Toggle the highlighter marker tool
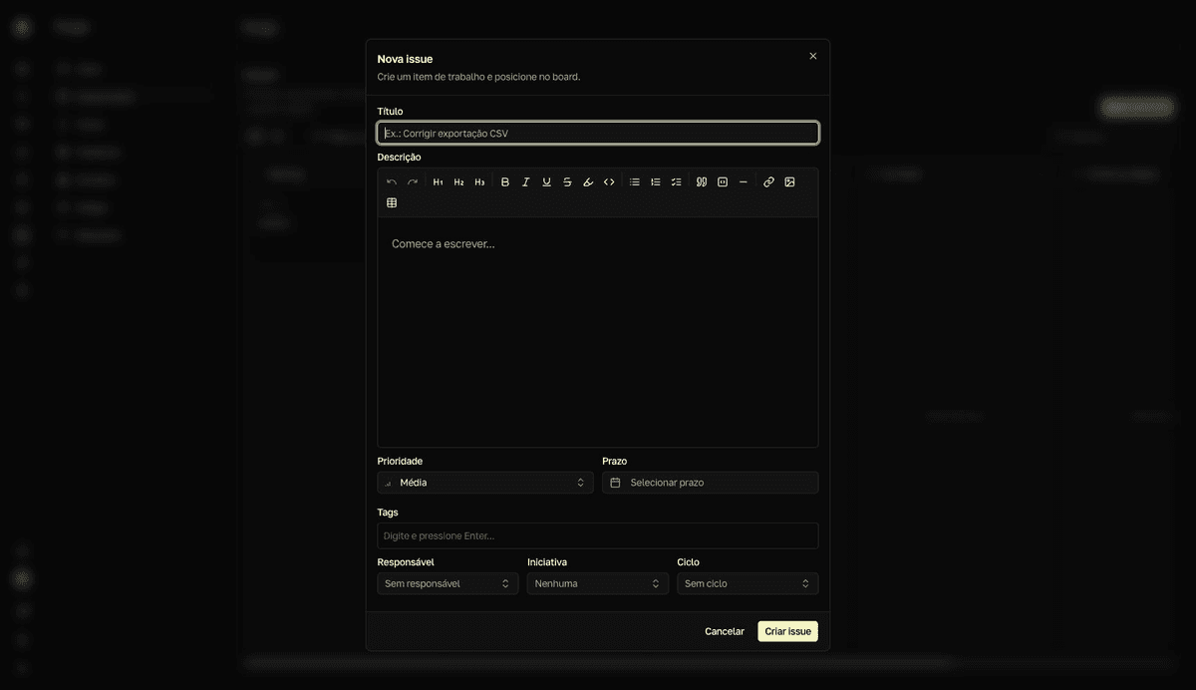 pyautogui.click(x=588, y=182)
